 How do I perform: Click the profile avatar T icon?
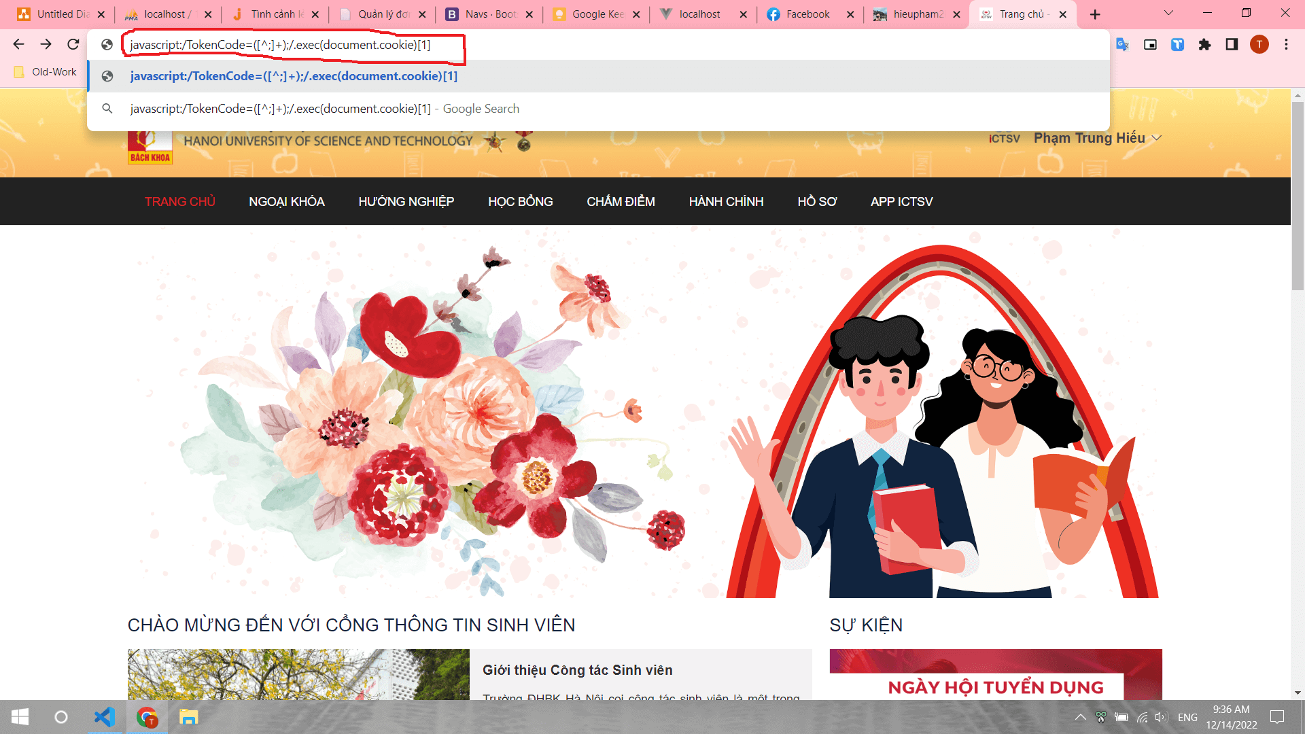tap(1259, 44)
